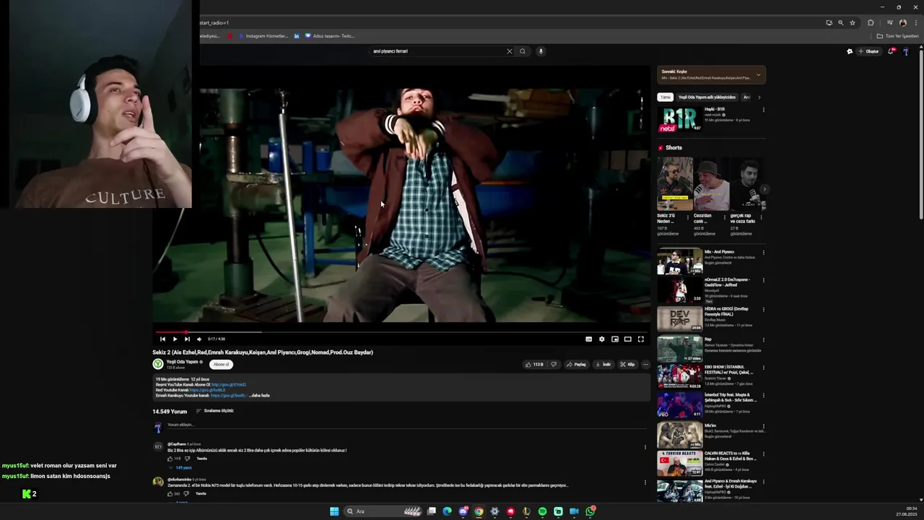Go fullscreen with the player's fullscreen icon
Screen dimensions: 924x520
(641, 339)
